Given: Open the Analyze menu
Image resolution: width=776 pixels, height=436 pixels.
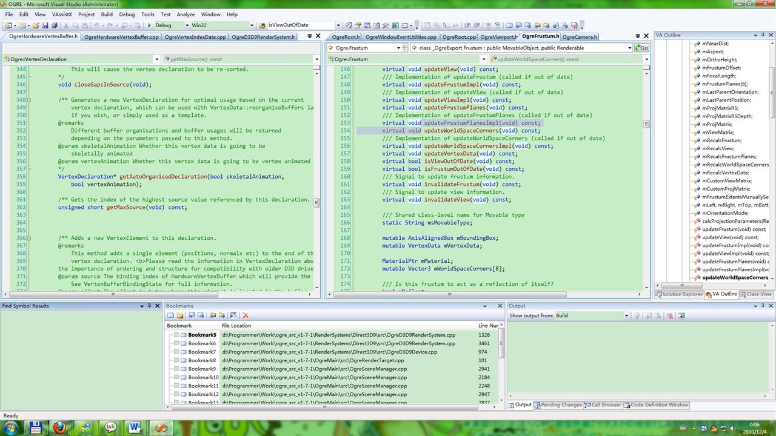Looking at the screenshot, I should tap(186, 14).
